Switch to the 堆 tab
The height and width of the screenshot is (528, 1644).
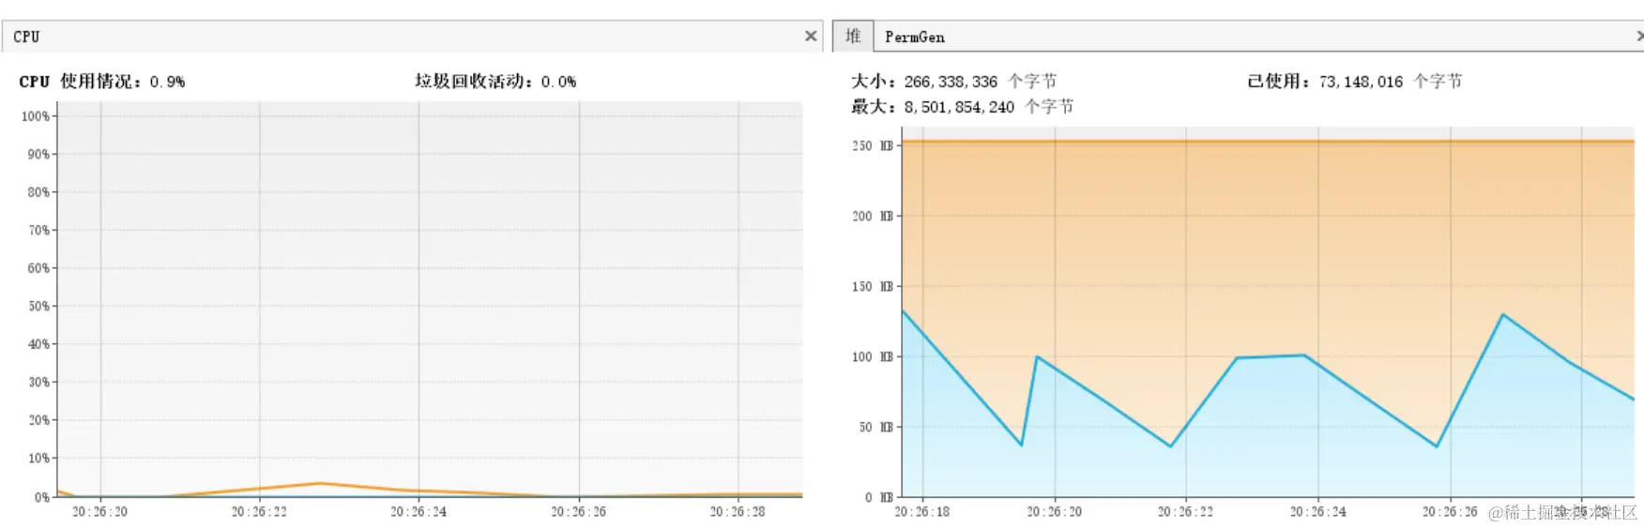(853, 37)
